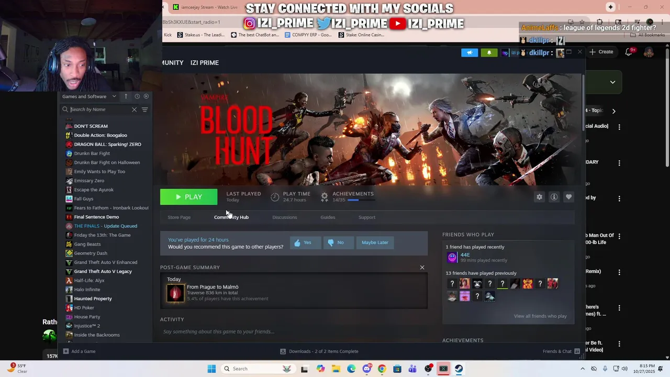670x377 pixels.
Task: Click the thumbs-up Yes recommendation button
Action: pos(305,242)
